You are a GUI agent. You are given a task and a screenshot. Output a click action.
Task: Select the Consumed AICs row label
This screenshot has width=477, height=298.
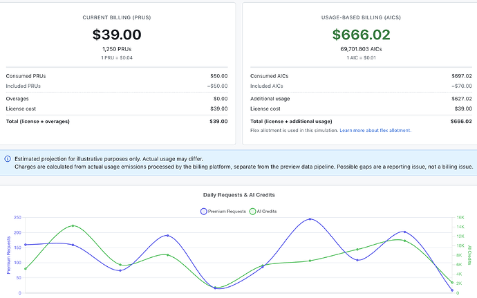269,76
